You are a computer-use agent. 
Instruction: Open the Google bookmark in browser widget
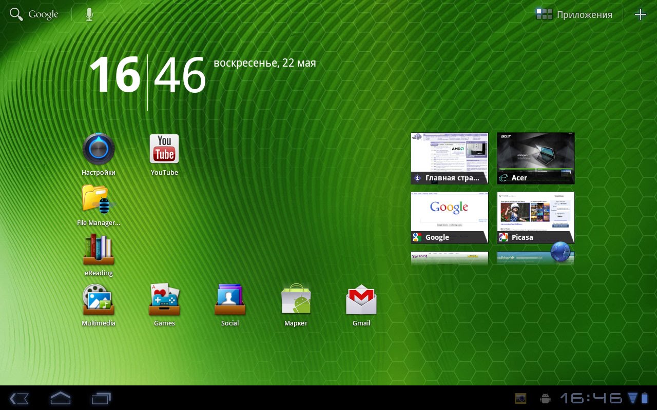point(449,217)
